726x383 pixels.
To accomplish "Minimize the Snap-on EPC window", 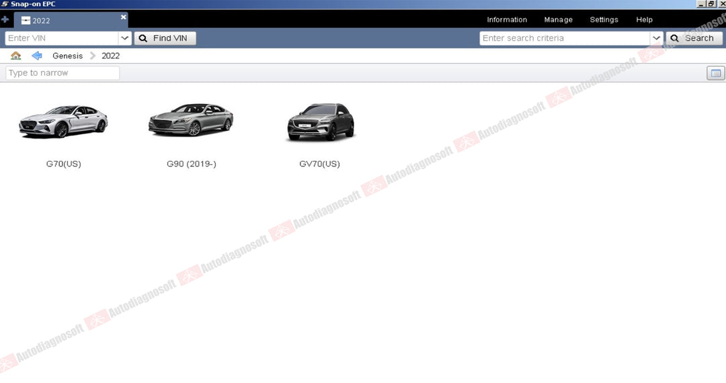I will click(701, 4).
